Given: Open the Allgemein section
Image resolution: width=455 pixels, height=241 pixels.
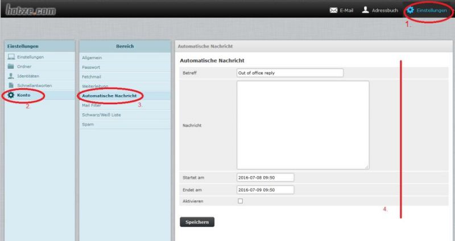Looking at the screenshot, I should (x=92, y=58).
